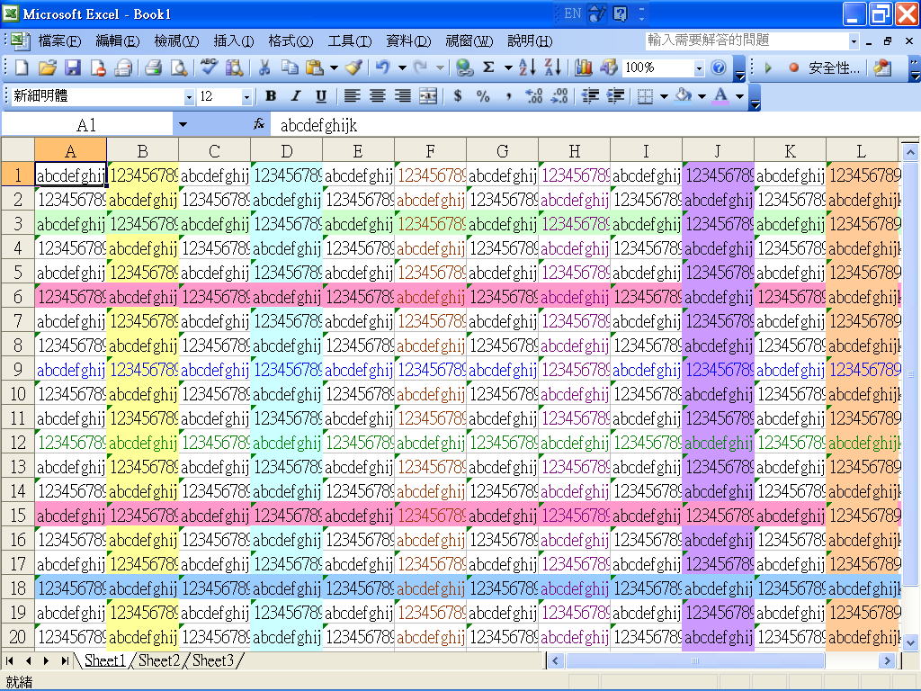Align cell text right
Screen dimensions: 921x691
click(x=402, y=96)
